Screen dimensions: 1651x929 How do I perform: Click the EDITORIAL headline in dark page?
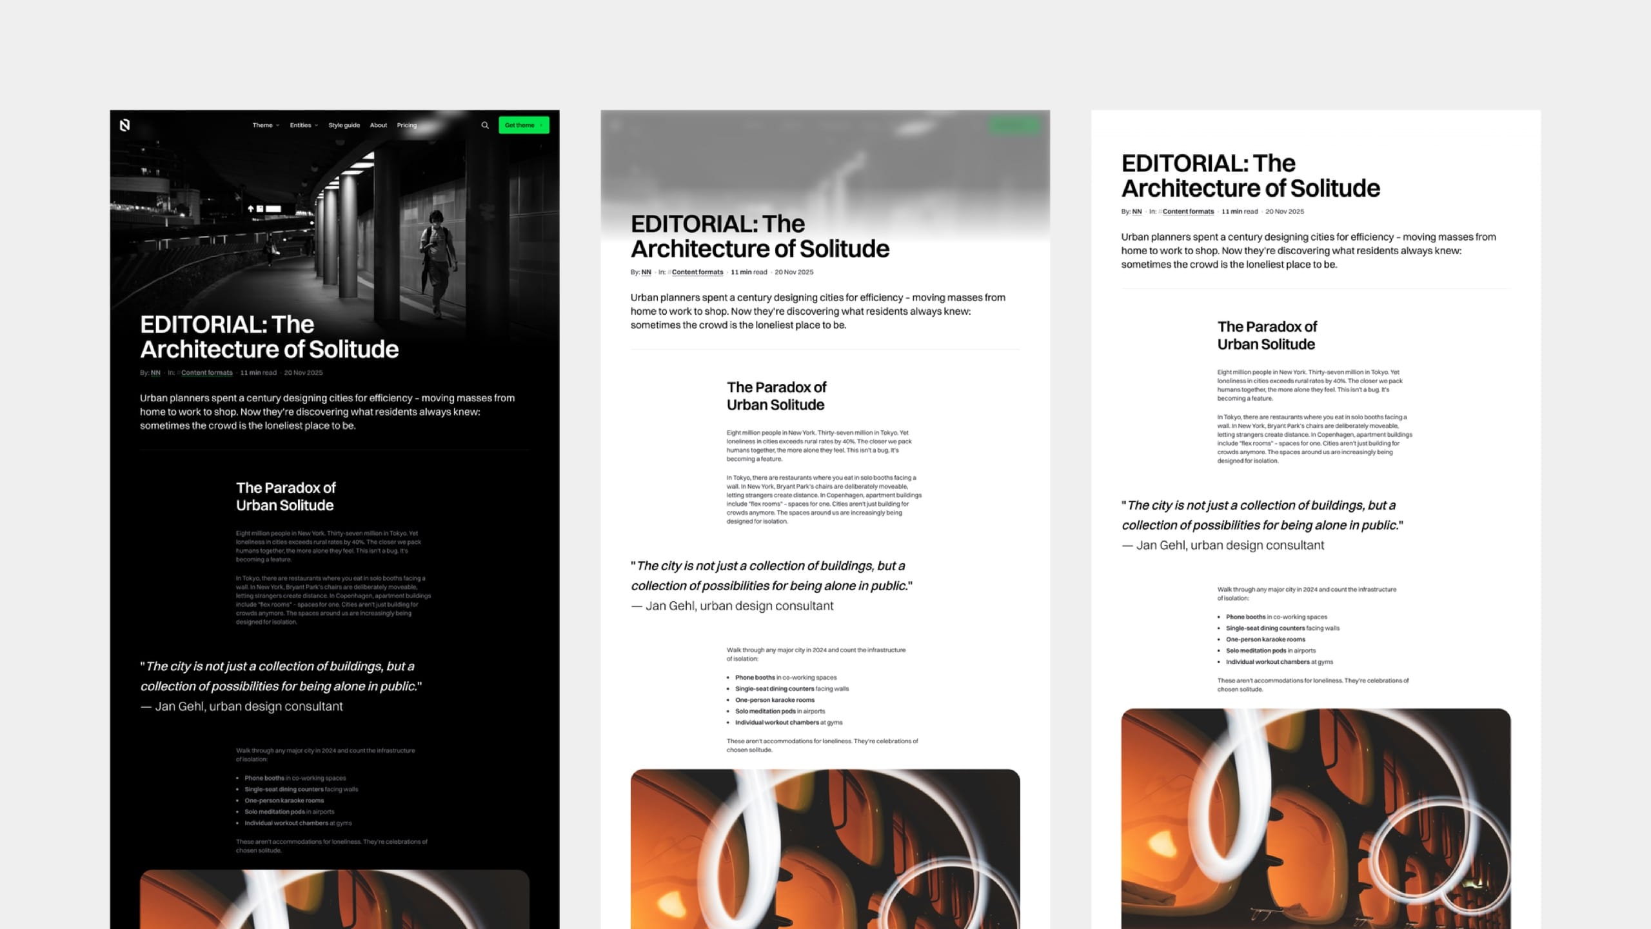coord(270,337)
